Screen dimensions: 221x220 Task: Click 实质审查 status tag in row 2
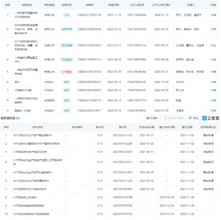click(x=66, y=29)
